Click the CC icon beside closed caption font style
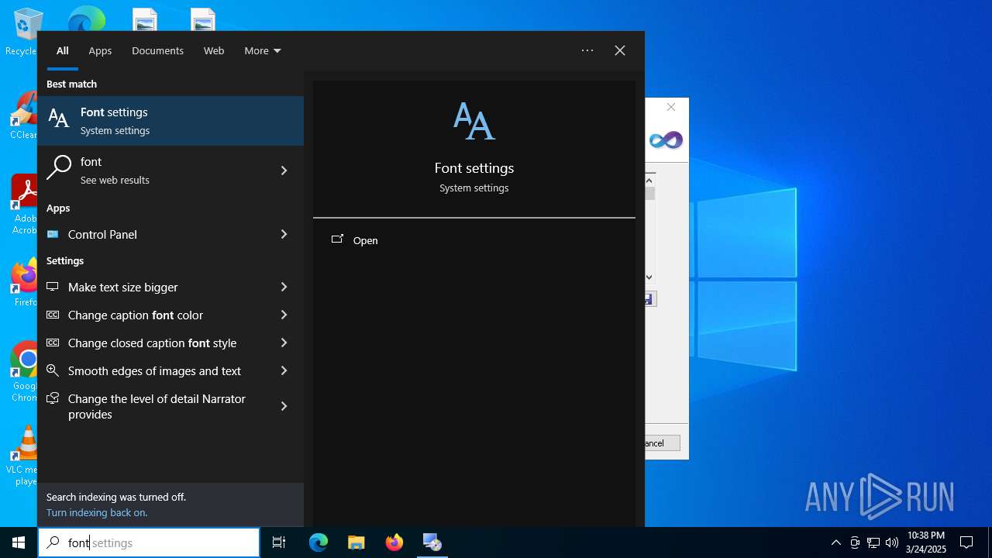The image size is (992, 558). pos(53,343)
